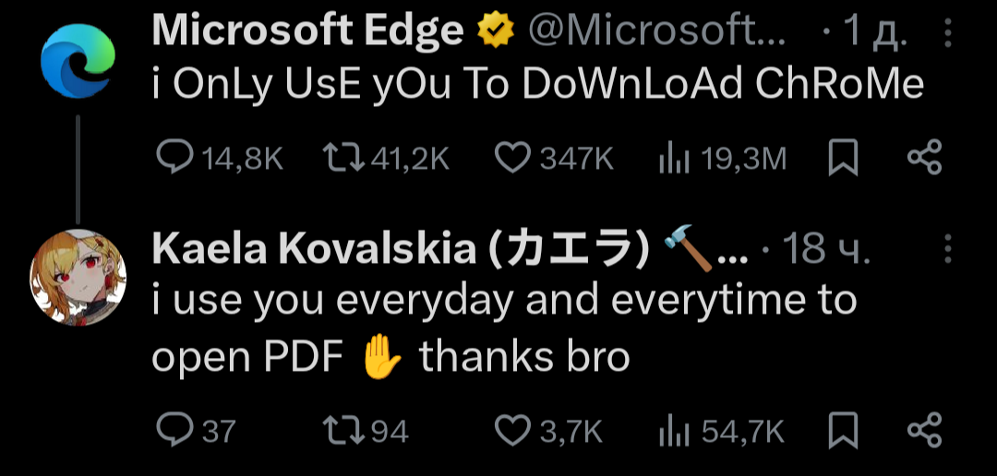The height and width of the screenshot is (476, 997).
Task: Bookmark the Microsoft Edge tweet
Action: point(843,160)
